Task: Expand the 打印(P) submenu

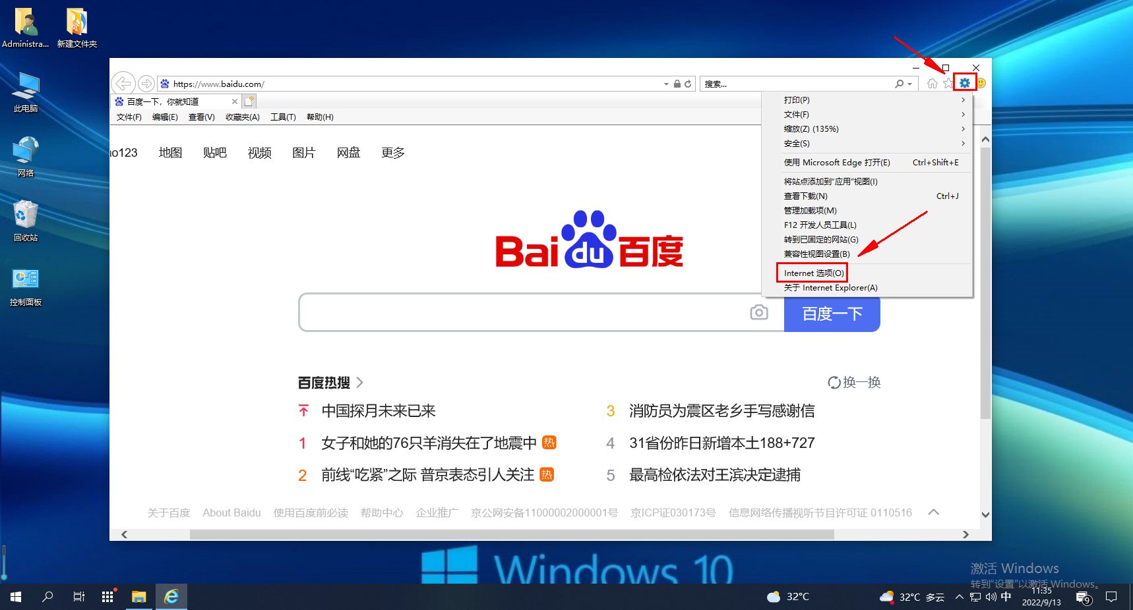Action: 963,100
